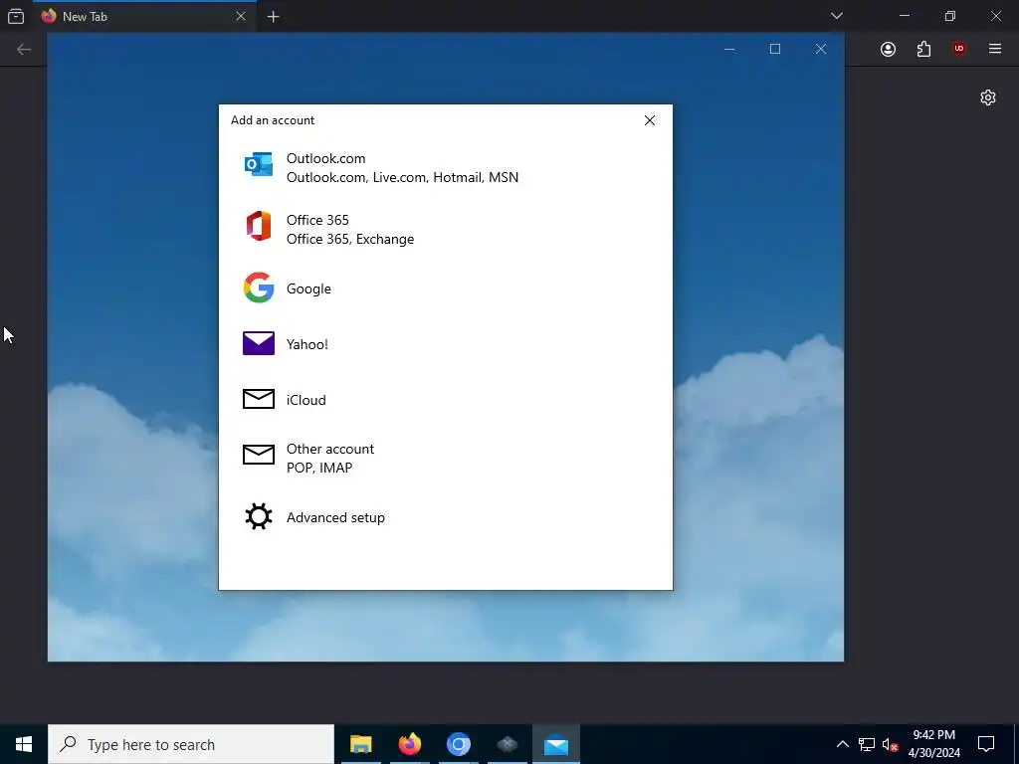Select the iCloud label text

pos(306,400)
